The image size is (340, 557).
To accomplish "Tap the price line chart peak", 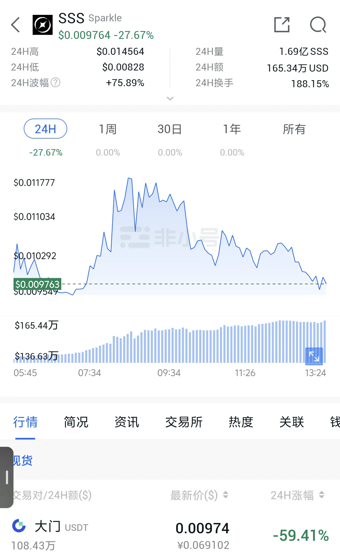I will pyautogui.click(x=130, y=178).
